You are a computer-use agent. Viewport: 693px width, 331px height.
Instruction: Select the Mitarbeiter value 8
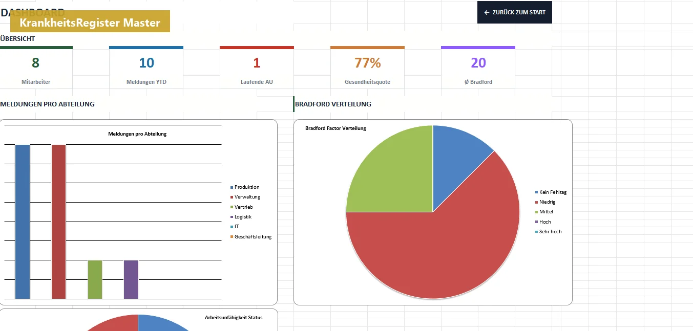(35, 63)
